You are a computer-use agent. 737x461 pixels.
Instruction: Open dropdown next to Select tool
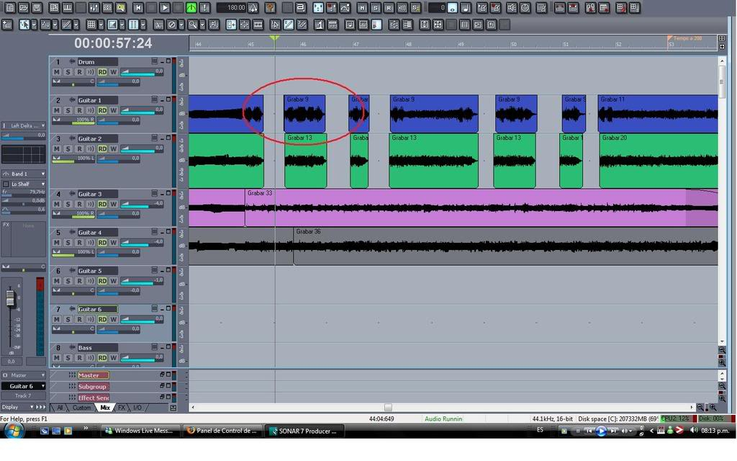(x=34, y=24)
